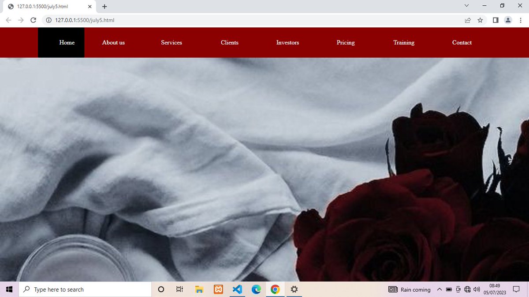Open Cortana from the taskbar
This screenshot has height=297, width=529.
coord(161,289)
